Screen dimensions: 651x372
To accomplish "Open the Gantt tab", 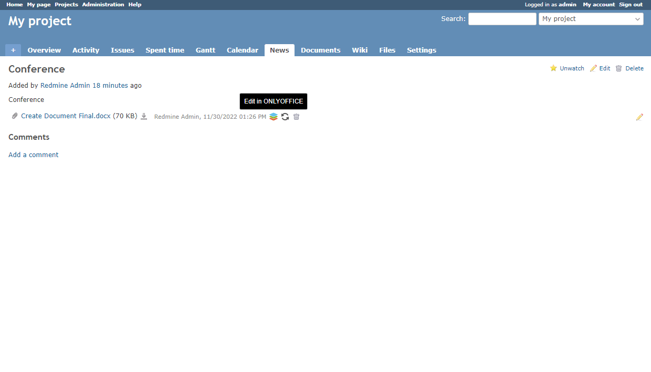I will 205,50.
